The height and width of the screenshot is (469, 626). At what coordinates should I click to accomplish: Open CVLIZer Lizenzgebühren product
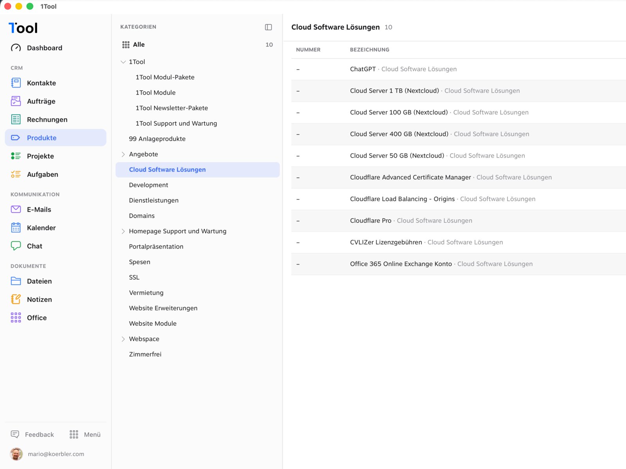pos(458,242)
